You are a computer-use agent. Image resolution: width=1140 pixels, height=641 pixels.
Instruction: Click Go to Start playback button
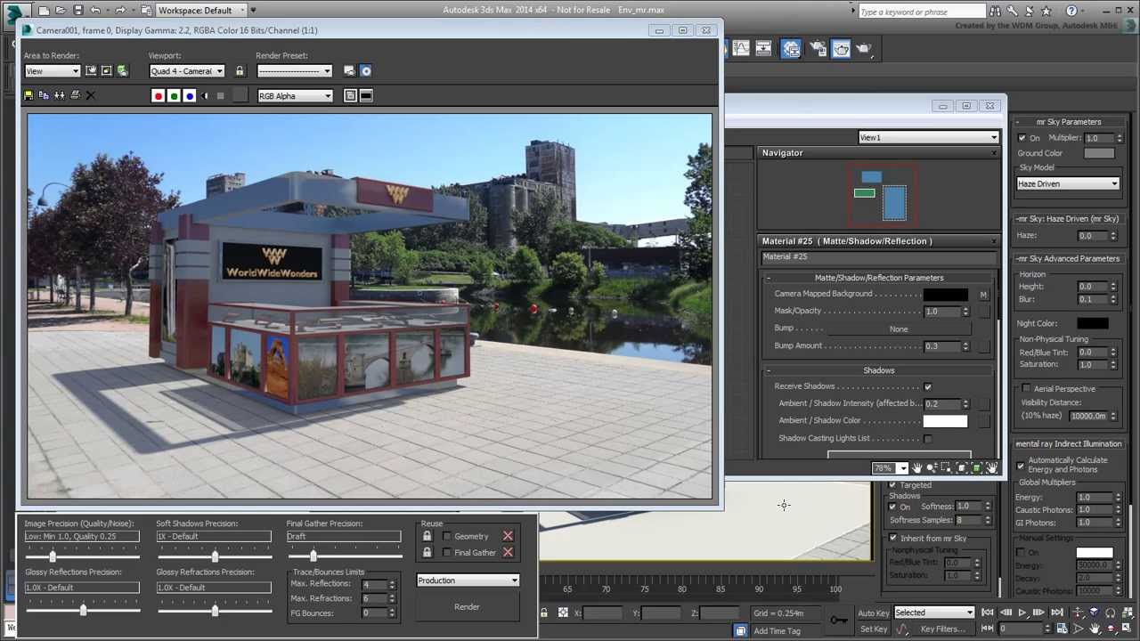[988, 613]
